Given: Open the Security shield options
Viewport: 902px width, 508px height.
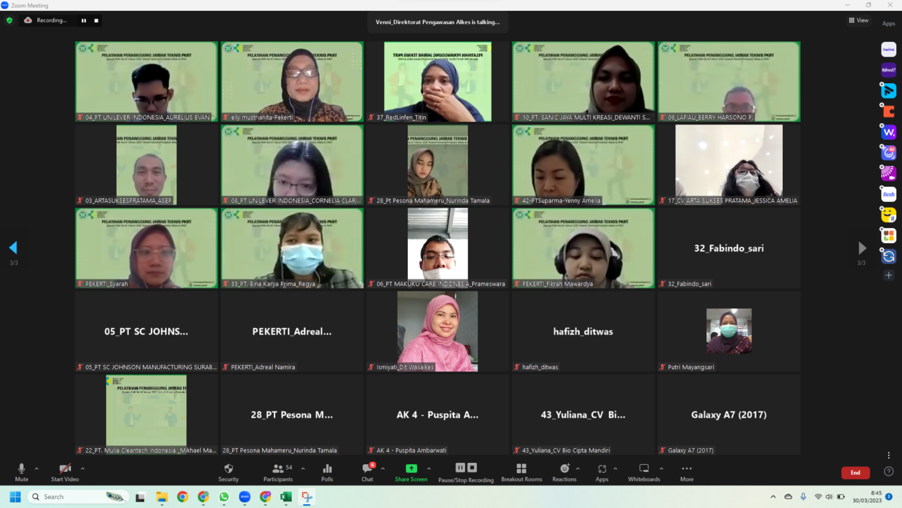Looking at the screenshot, I should click(228, 472).
